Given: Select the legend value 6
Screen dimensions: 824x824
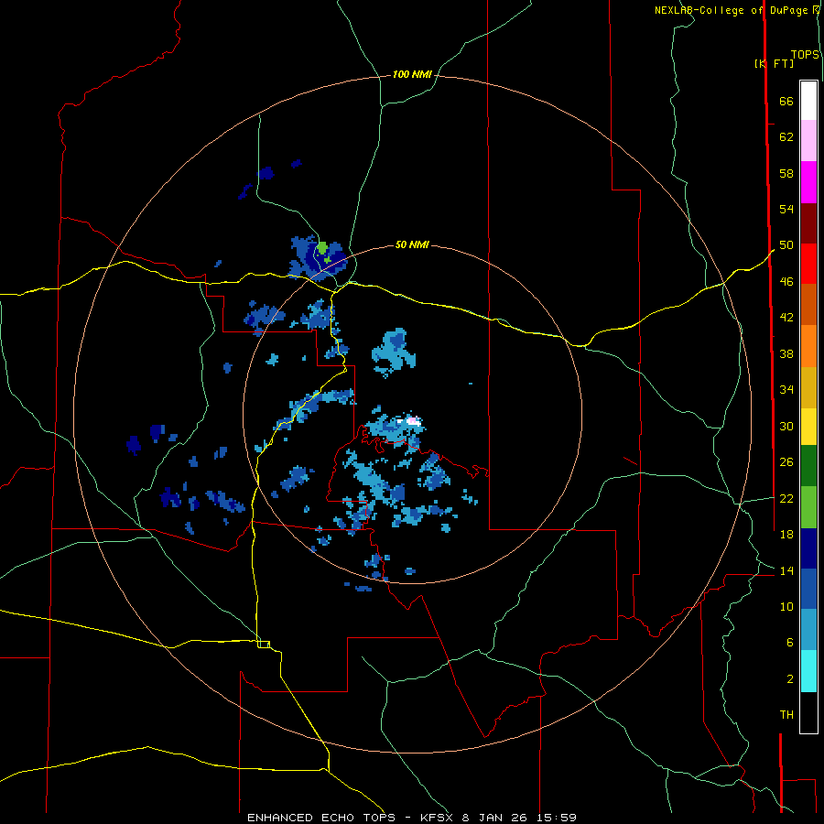Looking at the screenshot, I should [790, 642].
